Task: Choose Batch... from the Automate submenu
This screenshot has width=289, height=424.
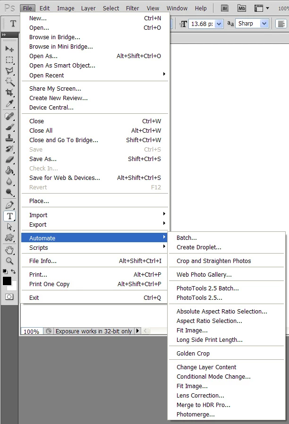Action: click(227, 238)
